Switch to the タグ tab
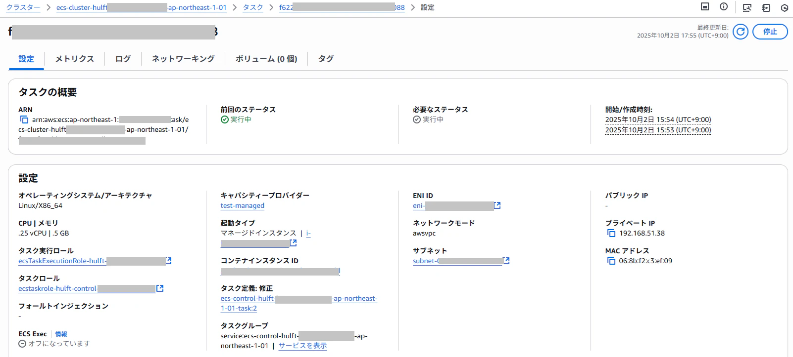Image resolution: width=793 pixels, height=357 pixels. coord(326,59)
